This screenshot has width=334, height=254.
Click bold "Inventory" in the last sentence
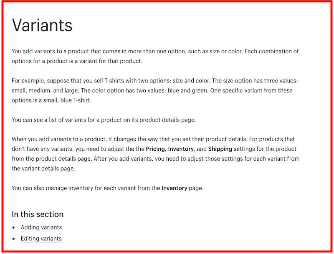pos(174,188)
